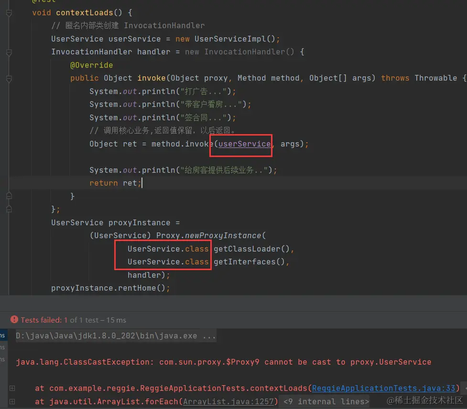Click the println line containing "打广告..."
The width and height of the screenshot is (467, 409).
click(x=163, y=91)
